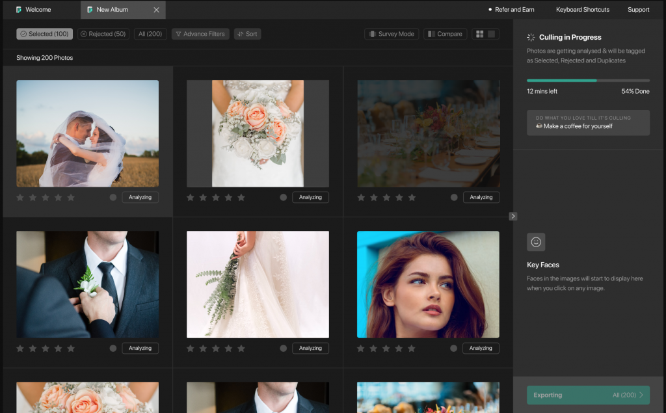Image resolution: width=666 pixels, height=413 pixels.
Task: Open the red-haired woman portrait
Action: coord(428,284)
